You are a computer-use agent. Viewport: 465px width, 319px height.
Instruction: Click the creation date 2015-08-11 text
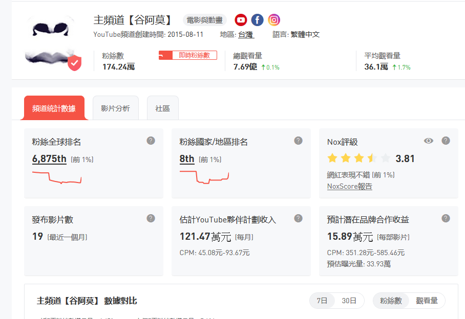(185, 35)
